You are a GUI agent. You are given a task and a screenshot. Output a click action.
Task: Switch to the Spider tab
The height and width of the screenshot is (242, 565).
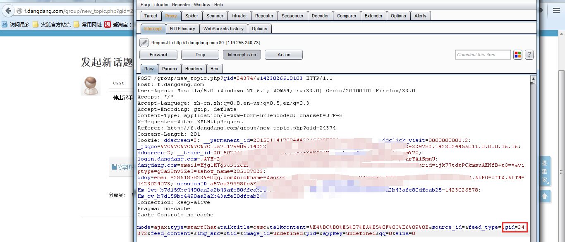click(192, 16)
